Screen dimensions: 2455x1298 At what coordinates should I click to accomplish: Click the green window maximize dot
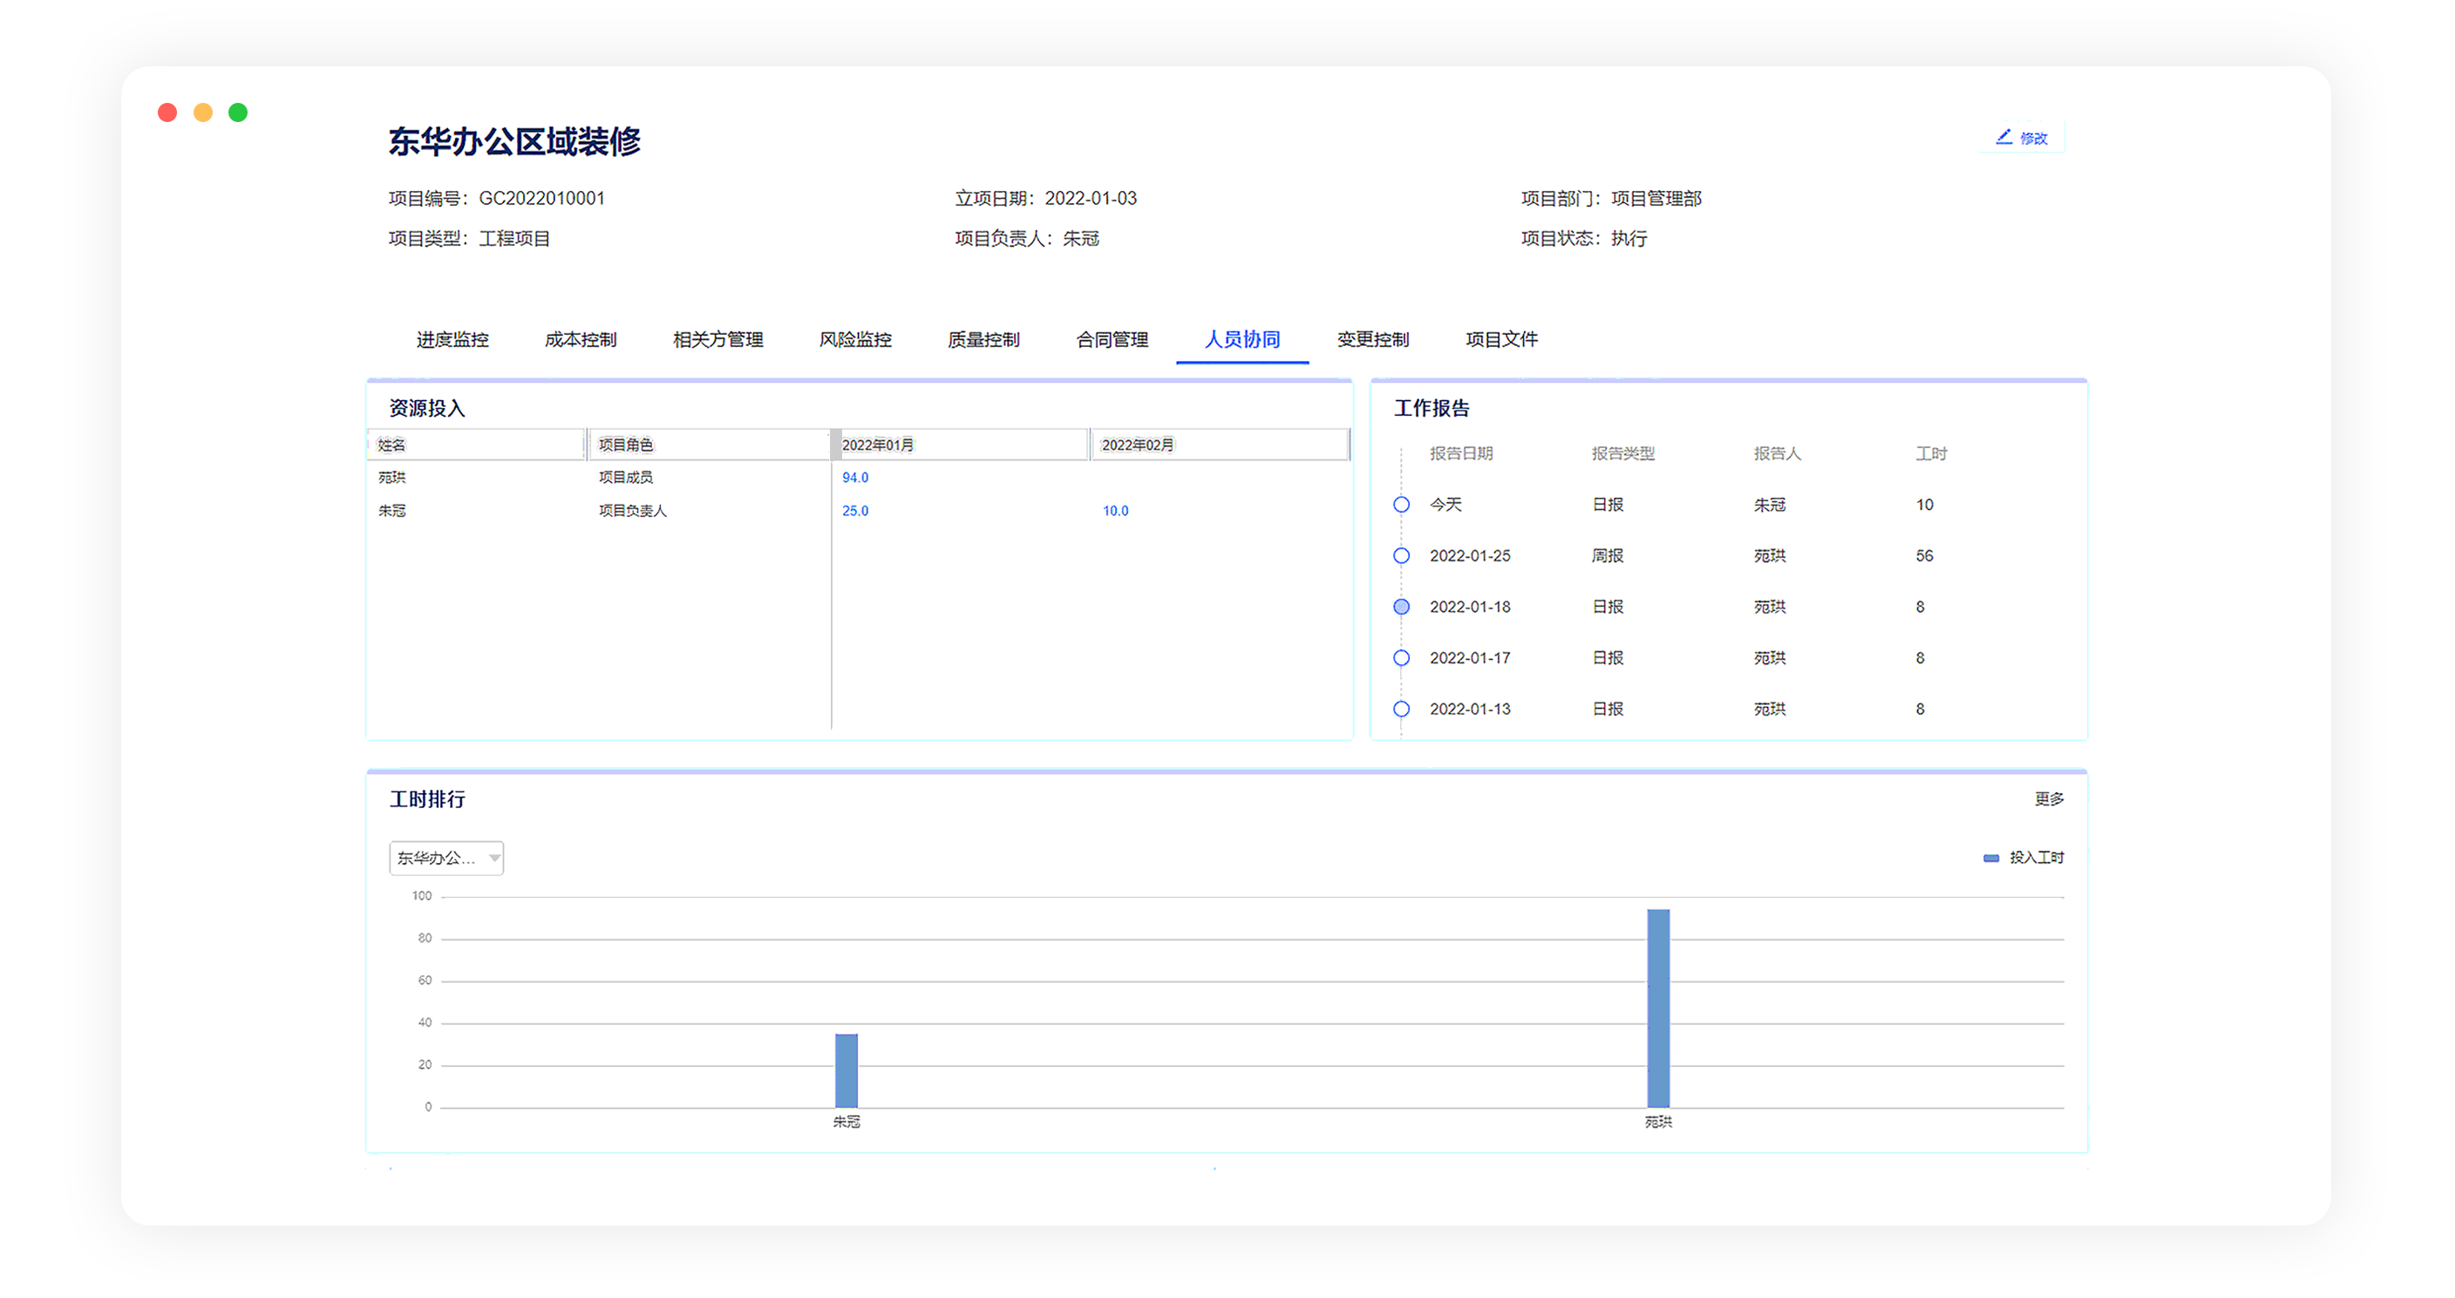(x=238, y=112)
